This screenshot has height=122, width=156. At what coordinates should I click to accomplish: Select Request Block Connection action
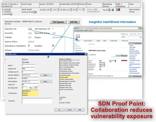(x=70, y=81)
